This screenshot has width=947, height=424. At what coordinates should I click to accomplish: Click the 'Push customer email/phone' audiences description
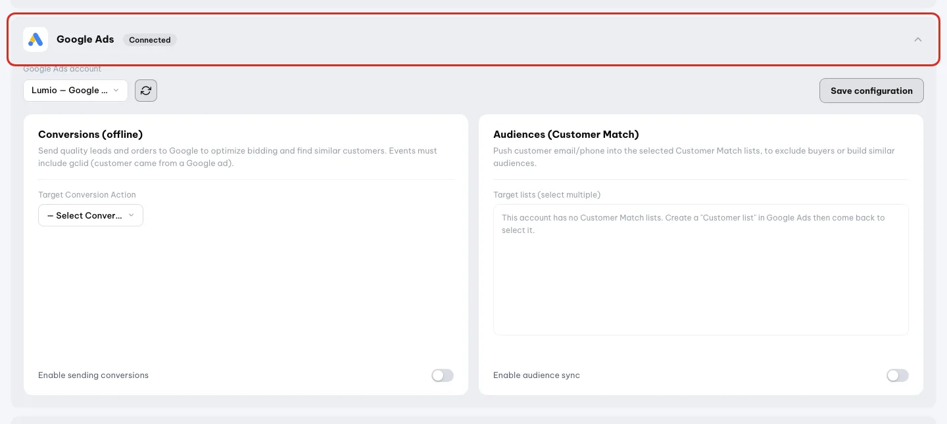[694, 157]
